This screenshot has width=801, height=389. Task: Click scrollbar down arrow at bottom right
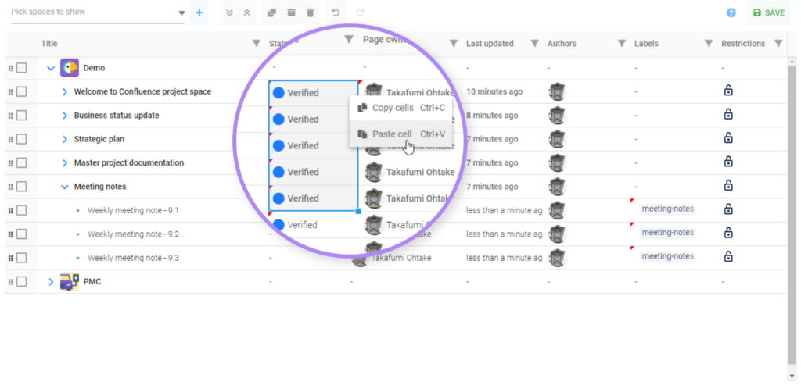pos(792,377)
